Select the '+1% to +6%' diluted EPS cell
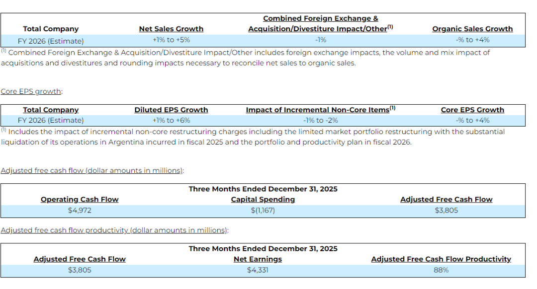Viewport: 537px width, 289px height. tap(171, 120)
